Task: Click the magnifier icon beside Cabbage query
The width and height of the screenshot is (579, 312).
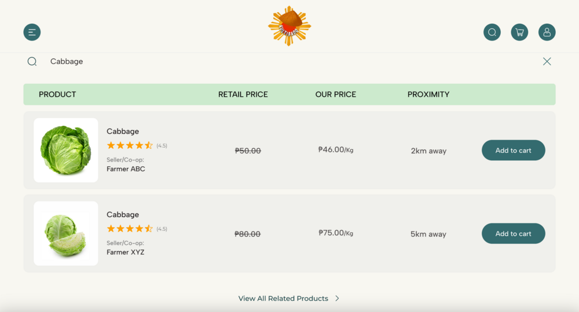Action: (32, 61)
